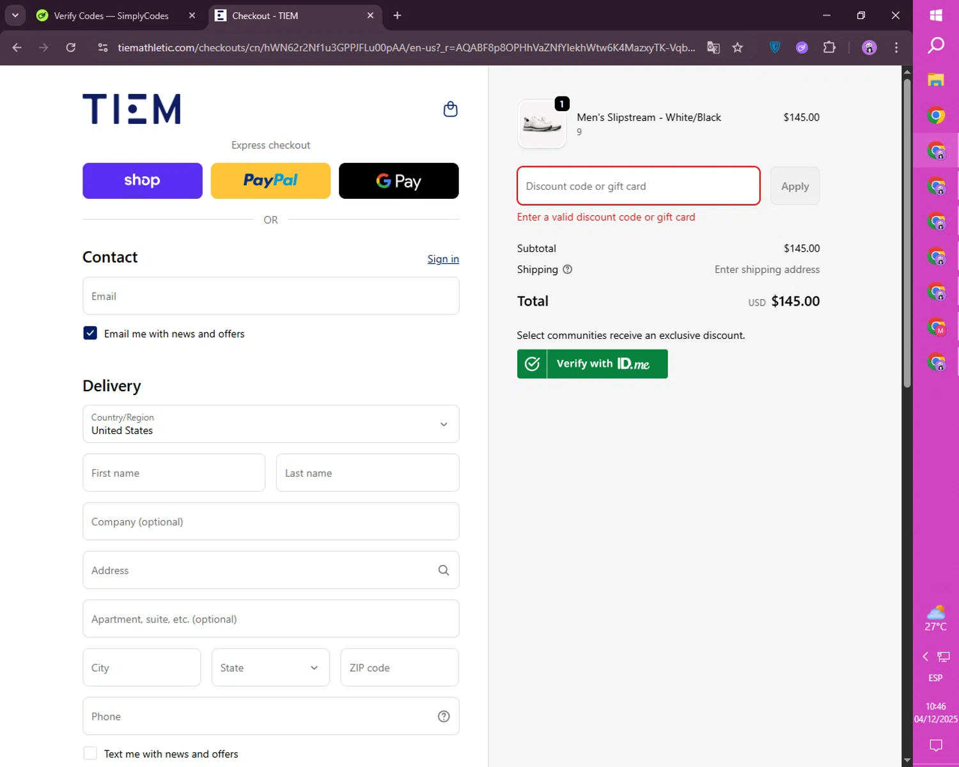
Task: Click the City field
Action: pyautogui.click(x=142, y=667)
